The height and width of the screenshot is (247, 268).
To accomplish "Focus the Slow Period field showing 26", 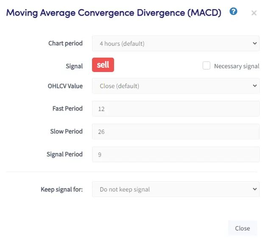I will tap(176, 131).
